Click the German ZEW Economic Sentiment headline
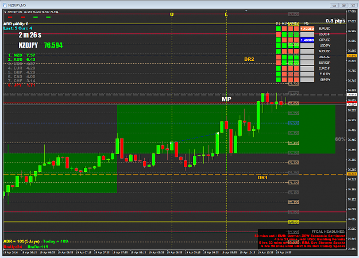Viewport: 359px width, 258px height. click(x=300, y=236)
